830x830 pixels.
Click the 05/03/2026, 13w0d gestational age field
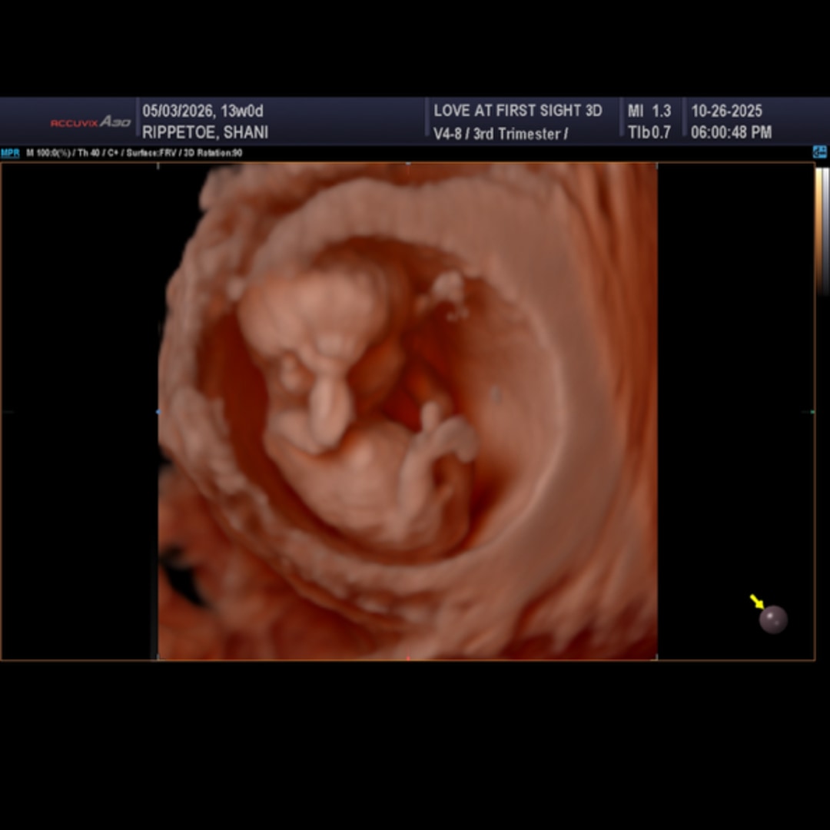pos(203,111)
